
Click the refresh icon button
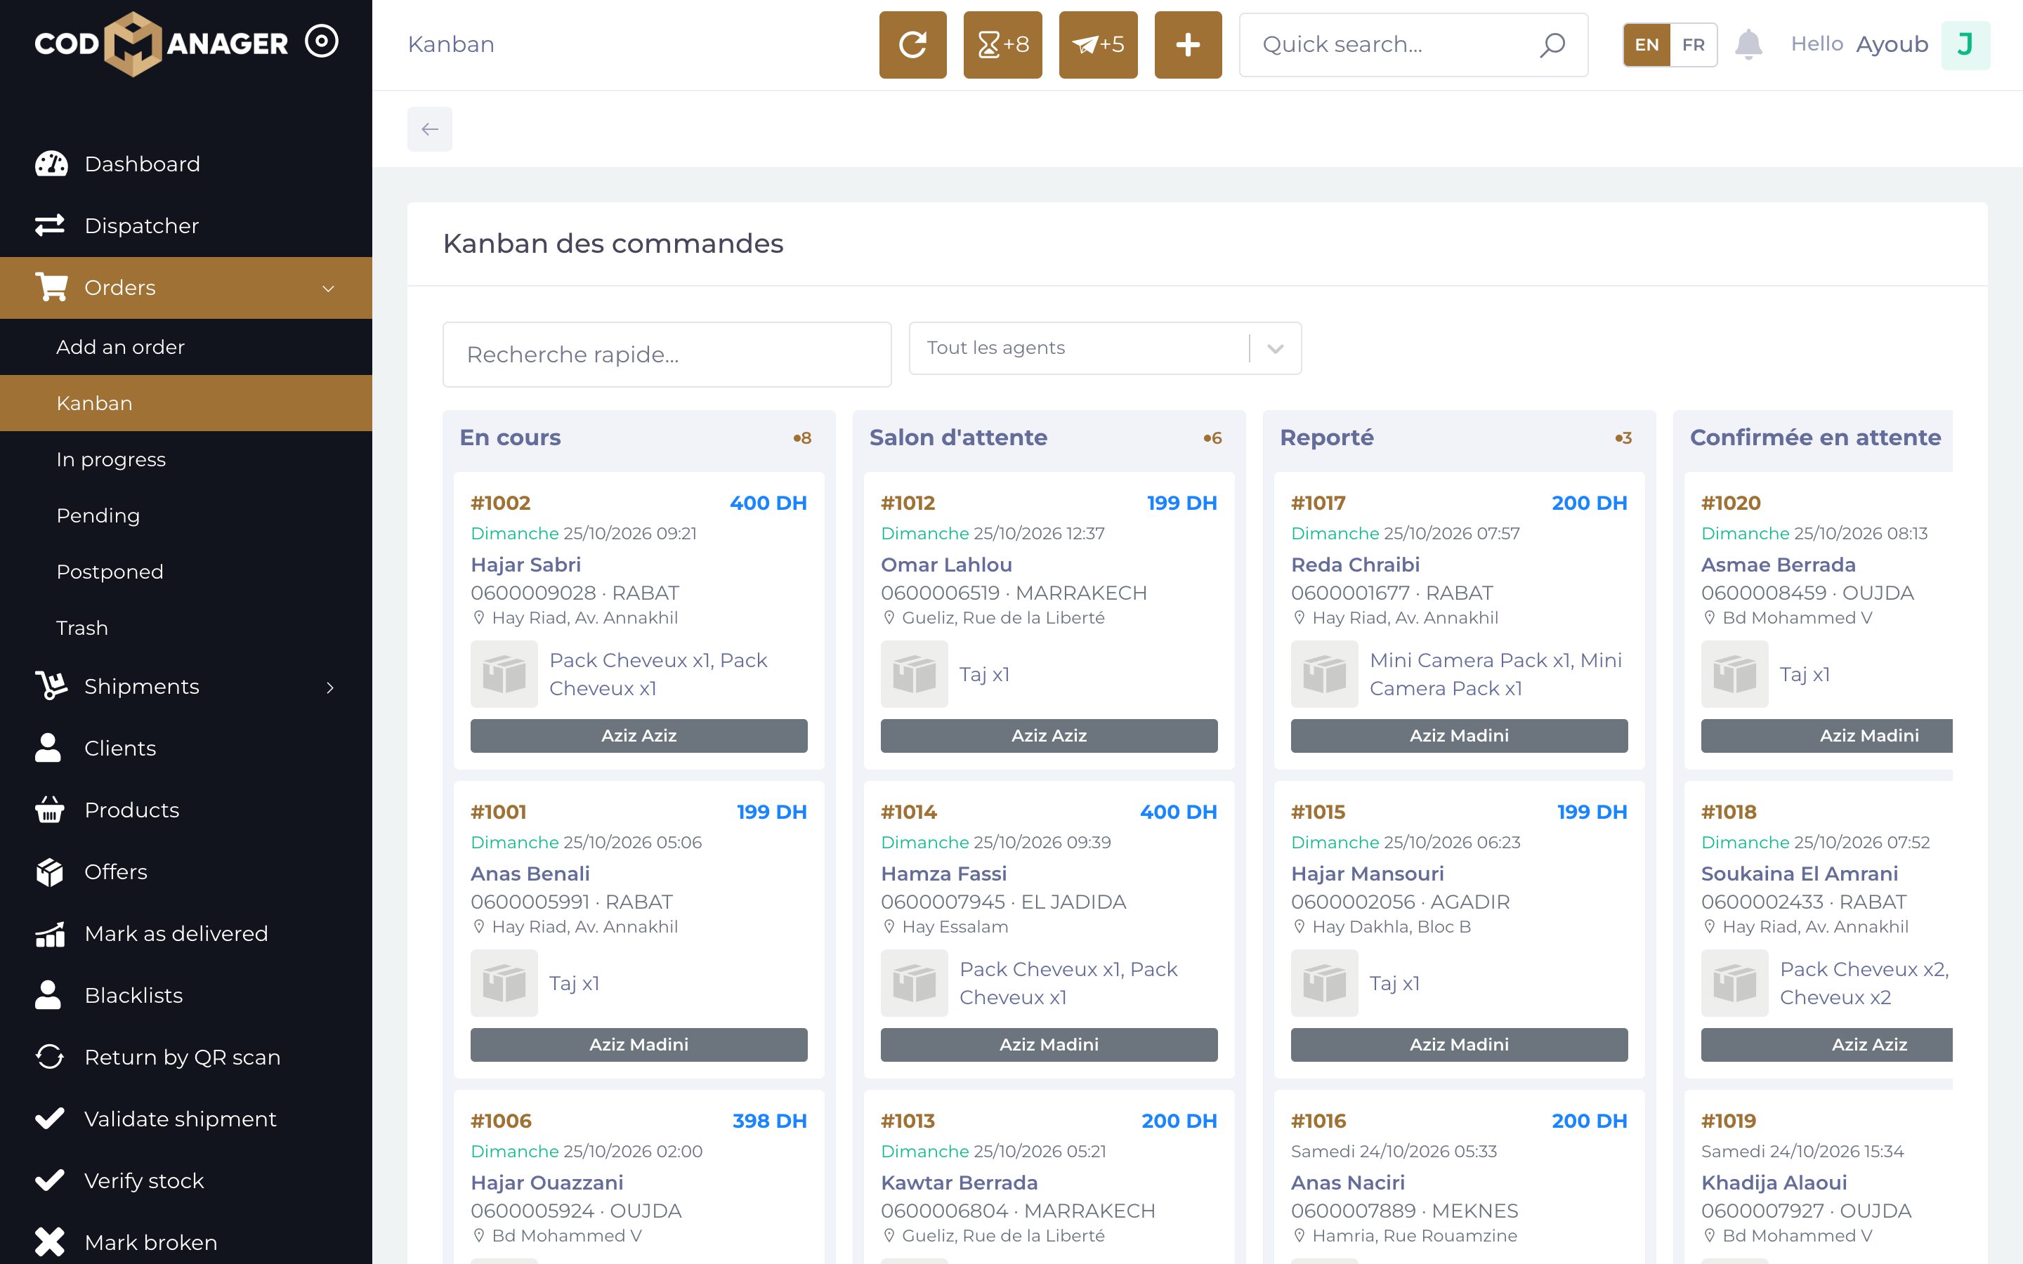[x=912, y=44]
